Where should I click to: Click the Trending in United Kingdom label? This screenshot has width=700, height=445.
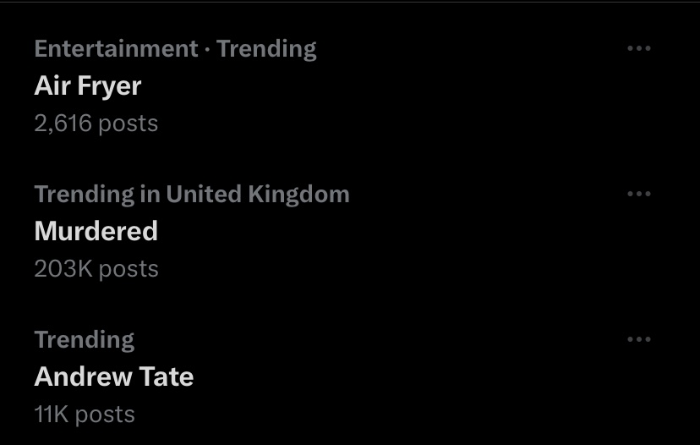[x=192, y=195]
